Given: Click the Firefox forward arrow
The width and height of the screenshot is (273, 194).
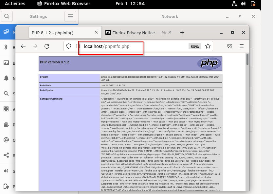Looking at the screenshot, I should coord(35,46).
